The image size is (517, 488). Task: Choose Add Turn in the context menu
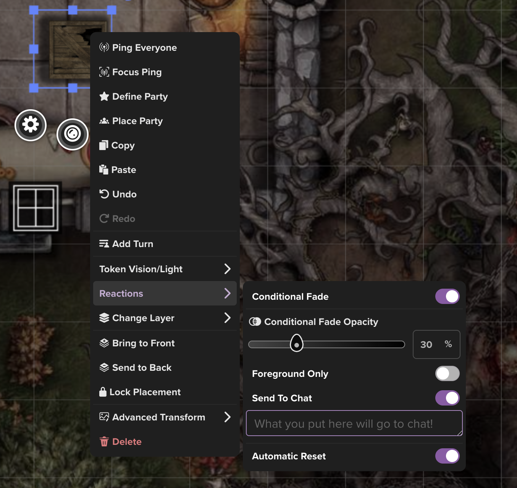point(132,244)
